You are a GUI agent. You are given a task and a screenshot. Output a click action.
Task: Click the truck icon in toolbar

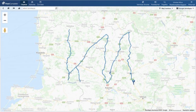coord(19,8)
